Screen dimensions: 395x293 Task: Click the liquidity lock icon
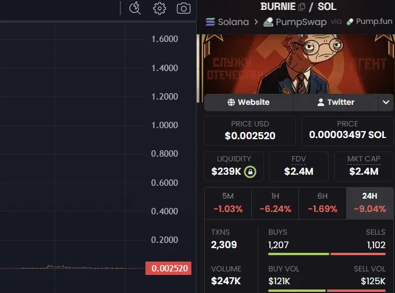(250, 172)
